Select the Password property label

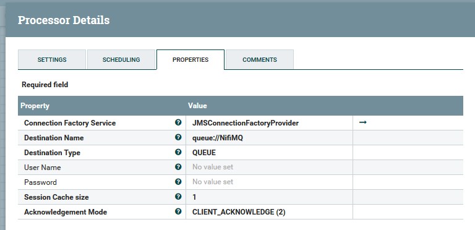click(x=40, y=182)
